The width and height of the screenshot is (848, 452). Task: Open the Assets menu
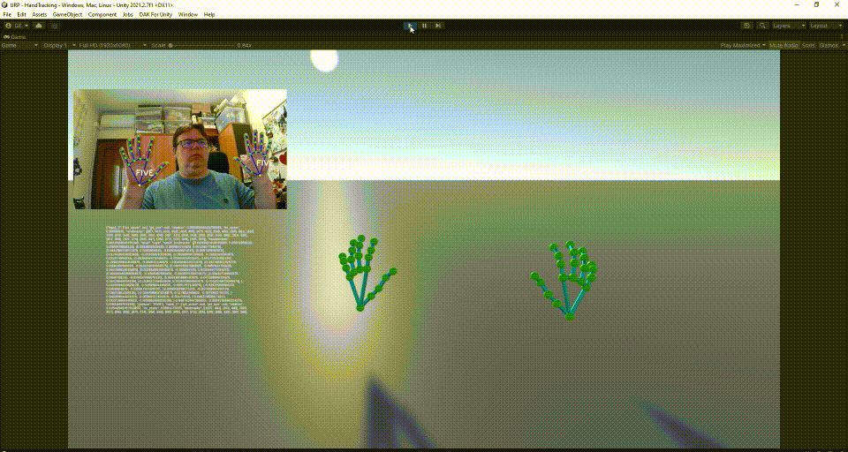40,15
